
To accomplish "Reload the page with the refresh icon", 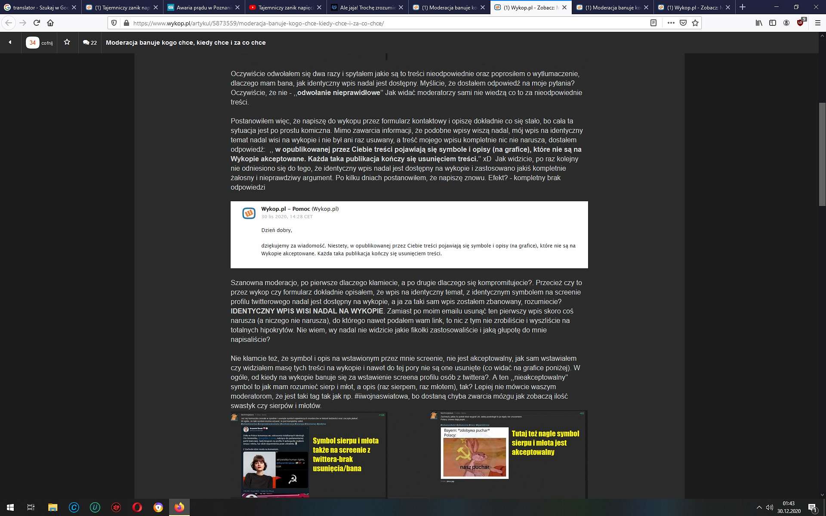I will click(37, 23).
